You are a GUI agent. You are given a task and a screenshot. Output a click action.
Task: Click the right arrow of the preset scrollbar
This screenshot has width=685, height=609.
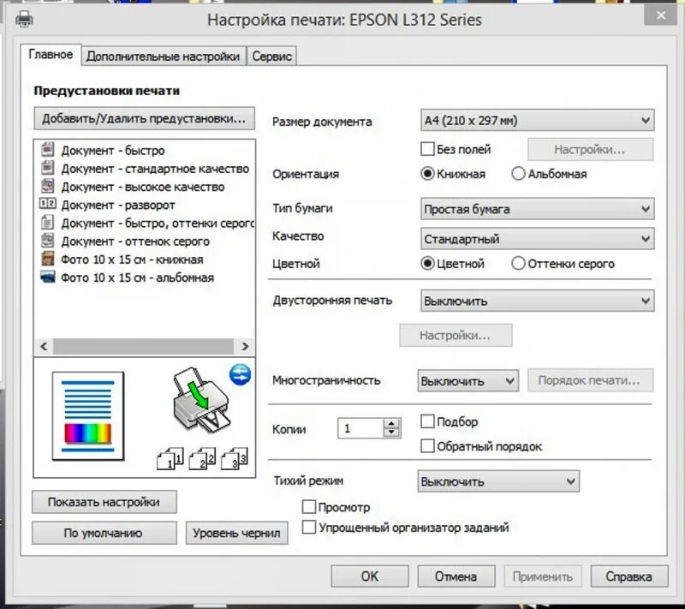pyautogui.click(x=245, y=346)
